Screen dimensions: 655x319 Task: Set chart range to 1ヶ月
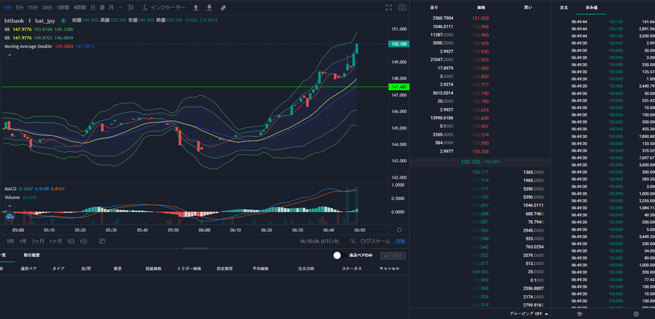coord(56,241)
